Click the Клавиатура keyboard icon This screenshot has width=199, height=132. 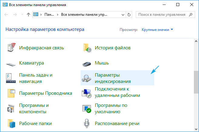(11, 63)
